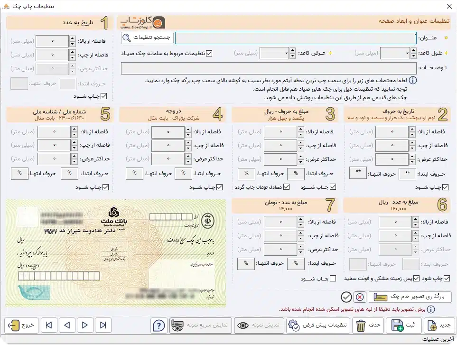Image resolution: width=457 pixels, height=345 pixels.
Task: Close the تنظیمات چاپ چک window
Action: tap(449, 6)
